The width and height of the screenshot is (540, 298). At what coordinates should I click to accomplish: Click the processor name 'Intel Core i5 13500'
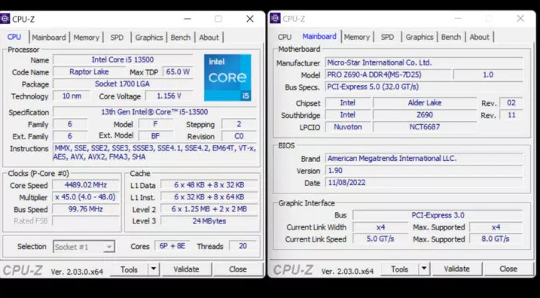(x=123, y=59)
